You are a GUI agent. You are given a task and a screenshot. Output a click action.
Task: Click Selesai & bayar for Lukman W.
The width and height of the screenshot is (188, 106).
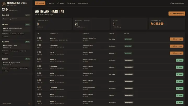177,46
